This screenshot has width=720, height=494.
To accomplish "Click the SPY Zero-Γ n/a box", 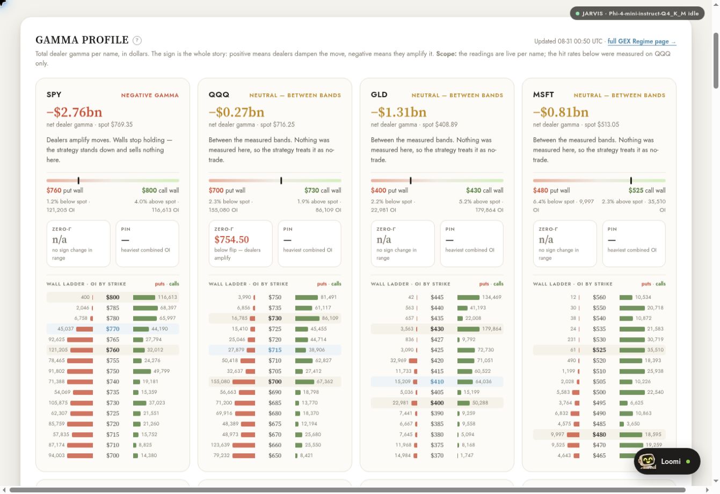I will (78, 244).
